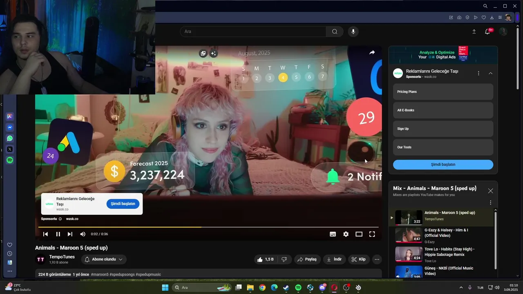Viewport: 523px width, 294px height.
Task: Open player settings gear
Action: [346, 234]
